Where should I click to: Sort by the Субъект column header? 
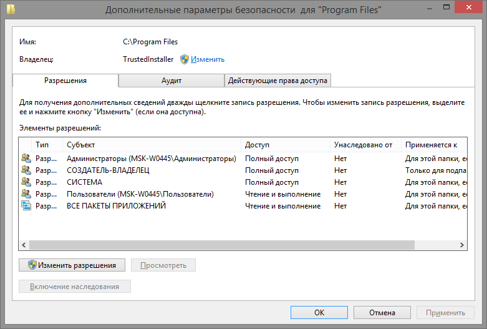coord(152,145)
